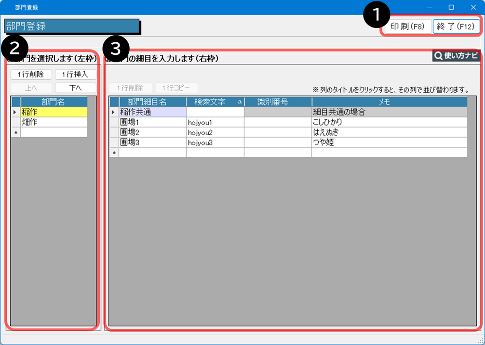Insert a row with 1行挿入 button
This screenshot has width=485, height=345.
75,75
